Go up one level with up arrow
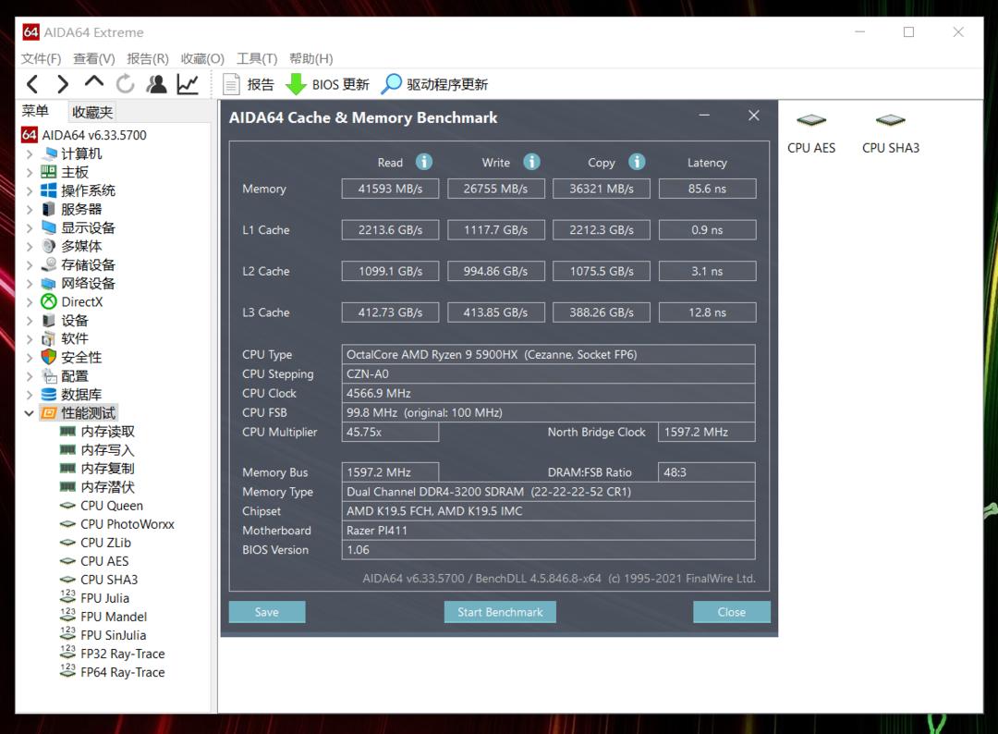This screenshot has width=998, height=734. tap(93, 81)
